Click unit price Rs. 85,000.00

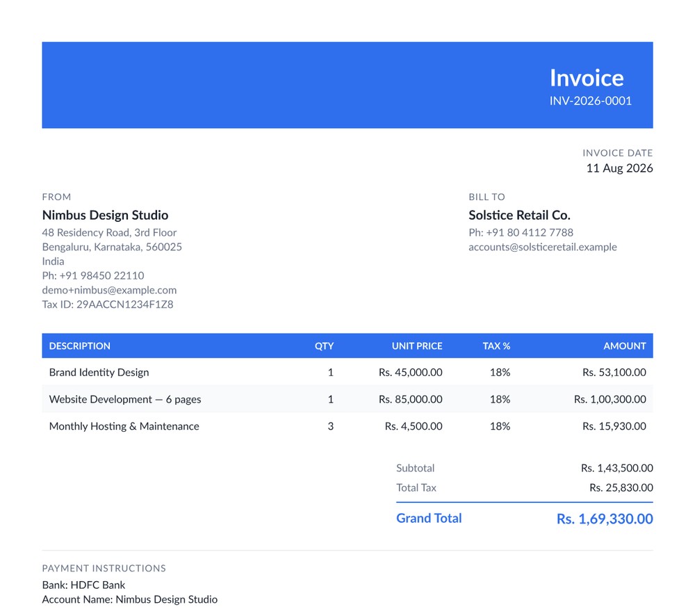click(x=410, y=399)
